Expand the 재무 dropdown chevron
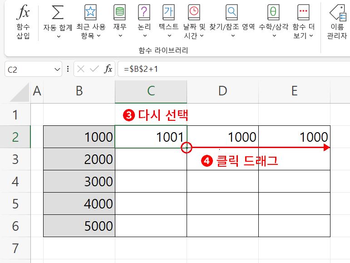The width and height of the screenshot is (350, 263). [120, 35]
